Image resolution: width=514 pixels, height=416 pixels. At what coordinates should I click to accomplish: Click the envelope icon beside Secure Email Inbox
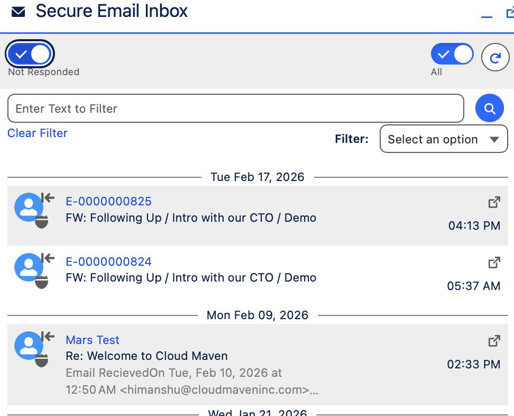click(x=18, y=12)
